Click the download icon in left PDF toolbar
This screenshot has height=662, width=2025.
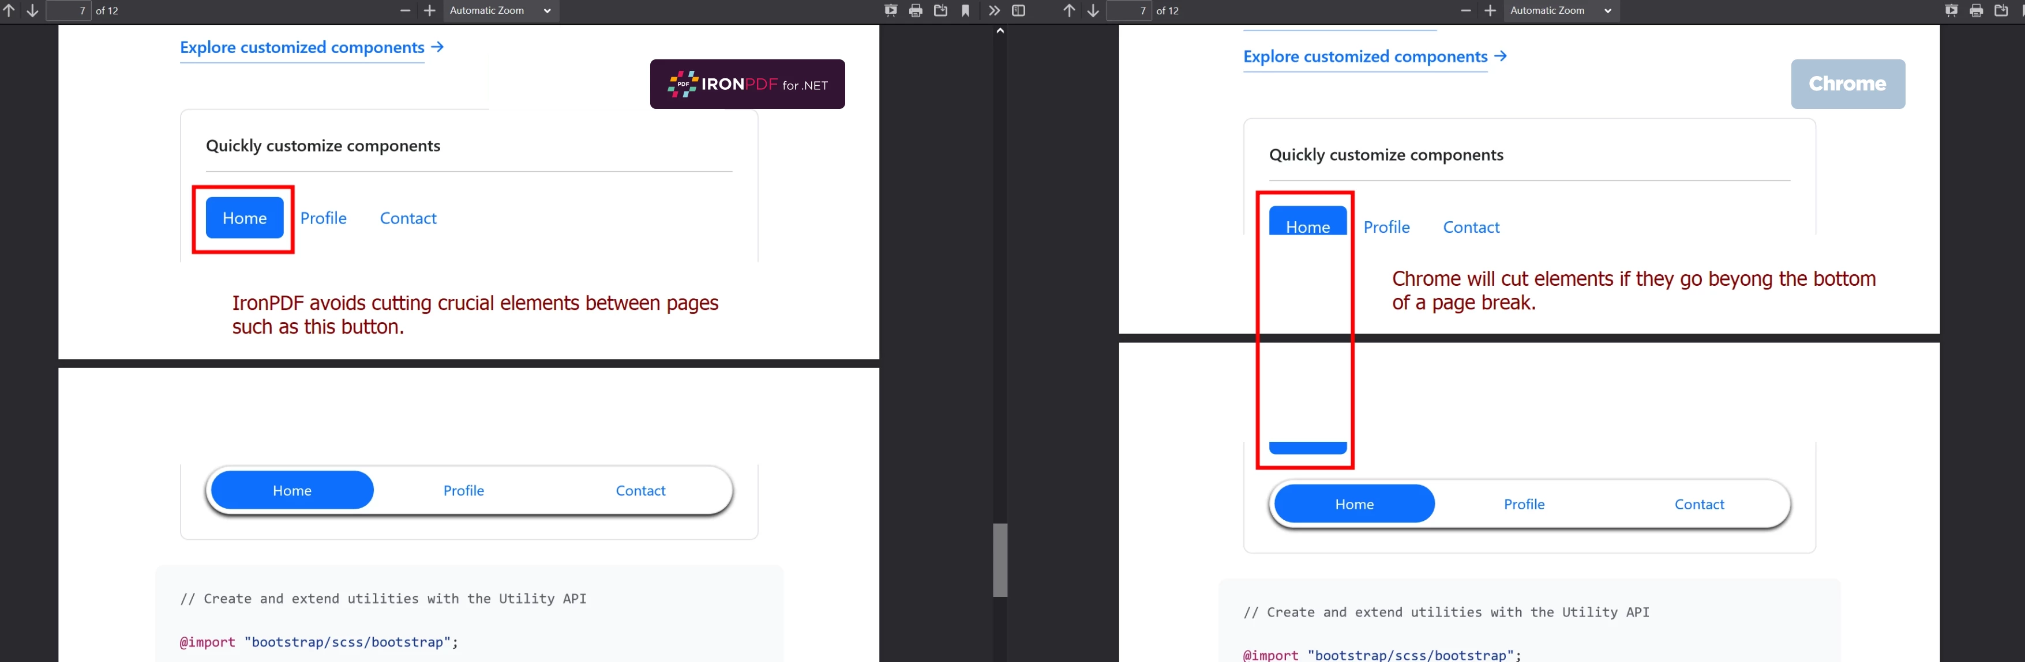[940, 10]
